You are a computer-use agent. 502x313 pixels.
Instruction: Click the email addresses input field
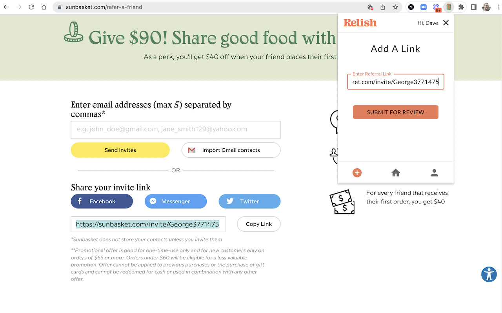tap(175, 130)
